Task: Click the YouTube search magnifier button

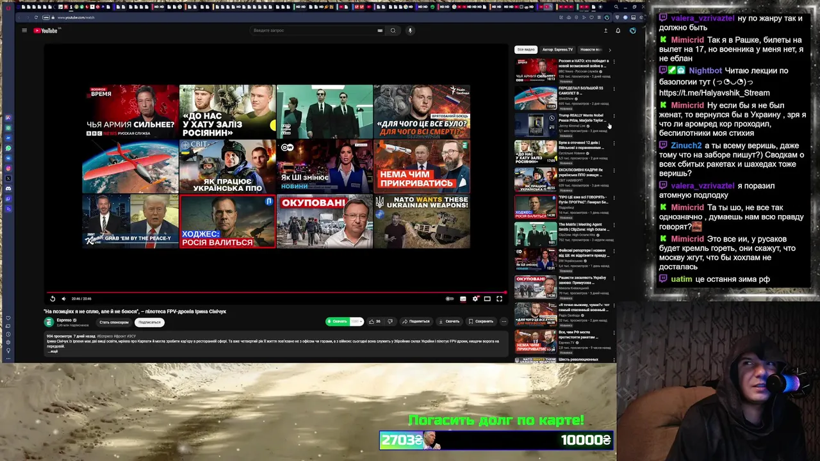Action: 393,30
